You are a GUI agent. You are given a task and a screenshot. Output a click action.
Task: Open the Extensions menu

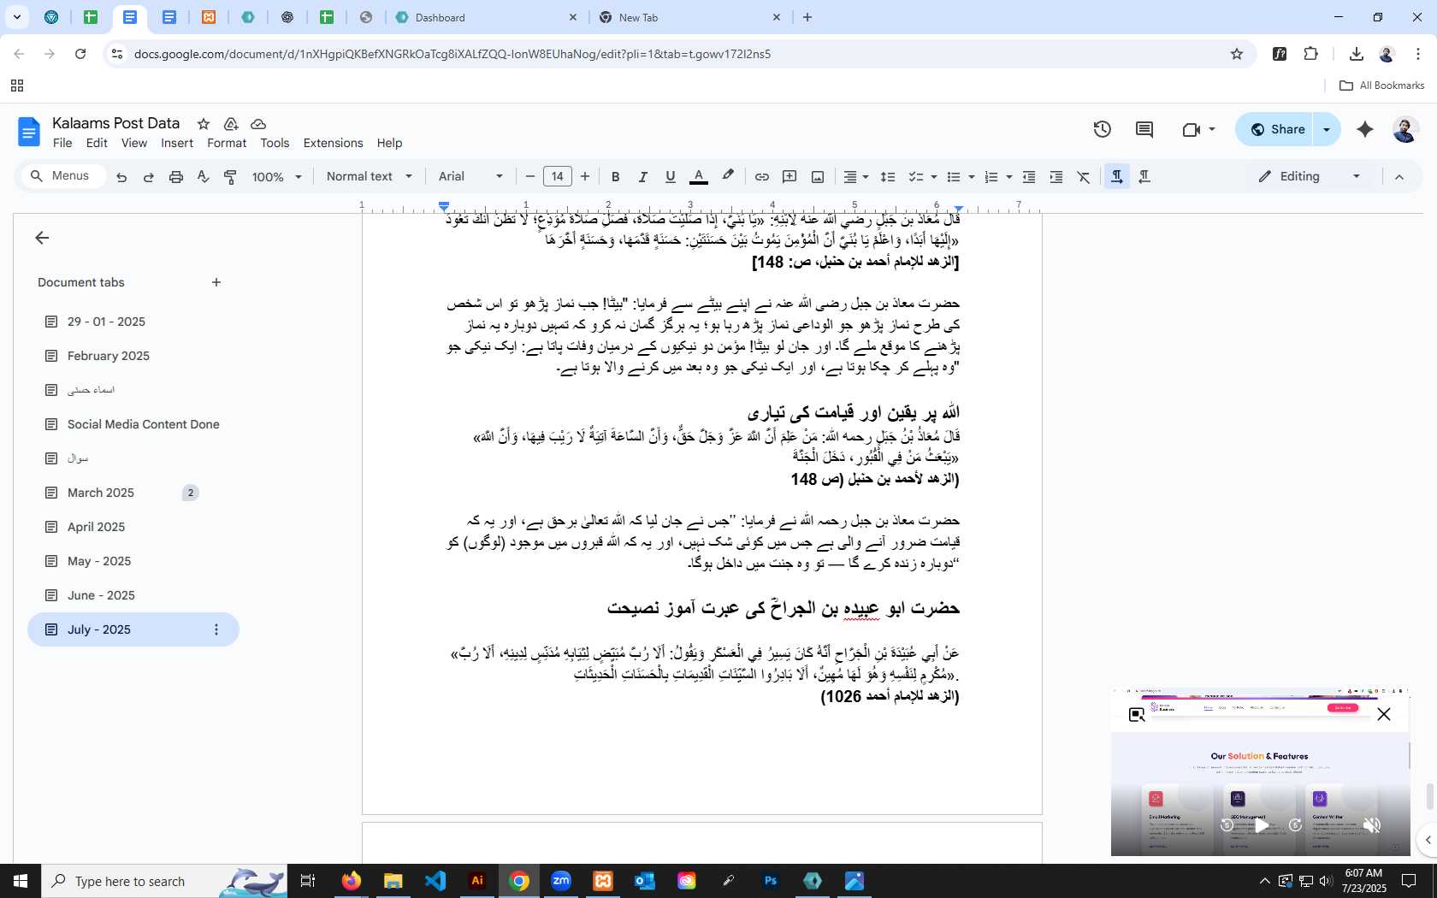click(x=333, y=143)
